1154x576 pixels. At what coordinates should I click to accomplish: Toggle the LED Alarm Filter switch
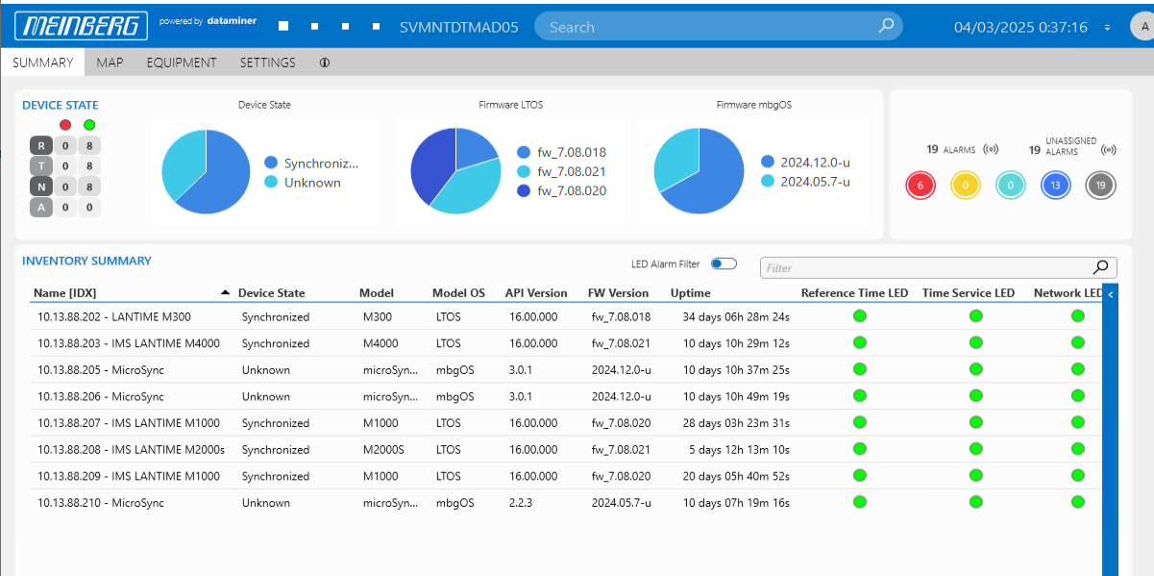724,263
